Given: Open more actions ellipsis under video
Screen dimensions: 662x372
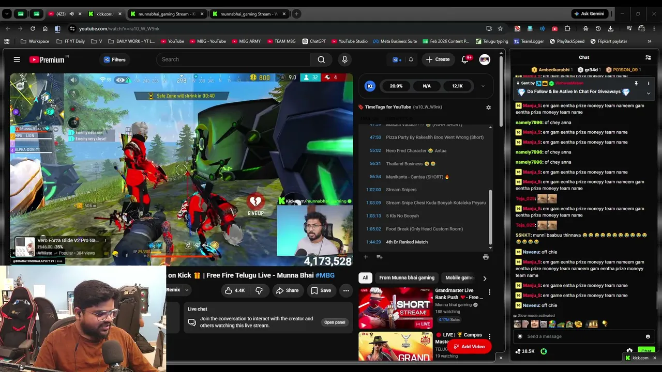Looking at the screenshot, I should point(346,290).
